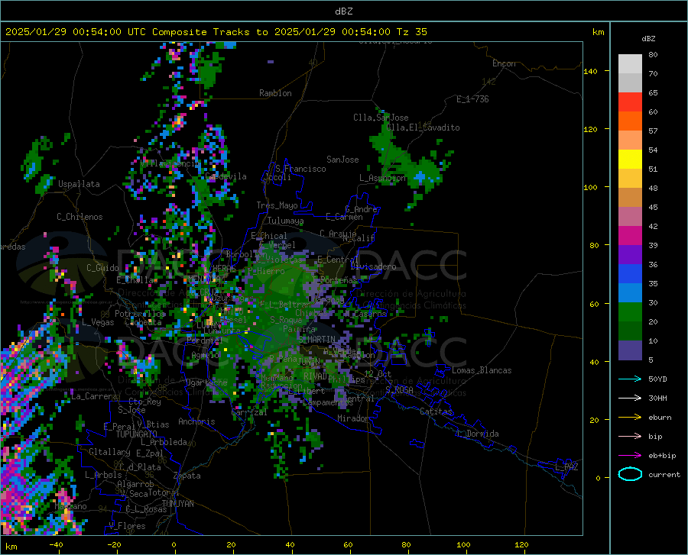This screenshot has width=688, height=555.
Task: Click the slate purple 10–5 dBZ swatch
Action: [630, 350]
